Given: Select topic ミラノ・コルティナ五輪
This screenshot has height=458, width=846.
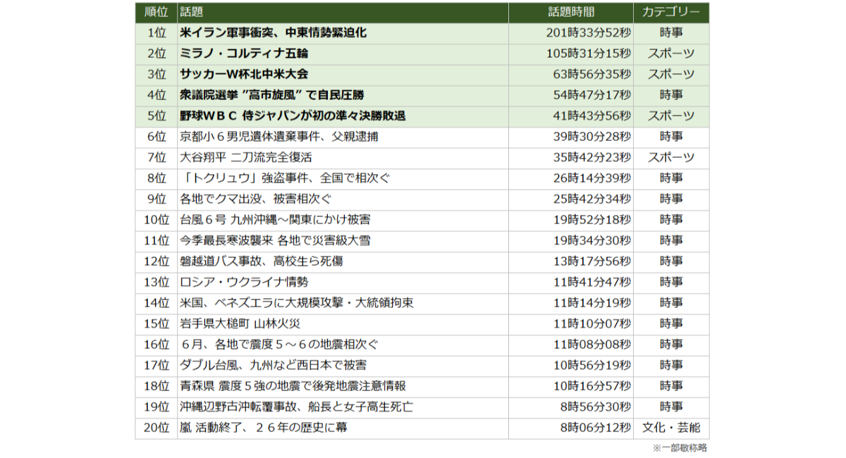Looking at the screenshot, I should click(244, 54).
